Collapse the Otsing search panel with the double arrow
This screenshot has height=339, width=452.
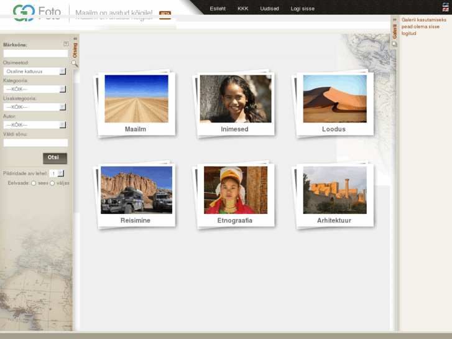point(75,39)
